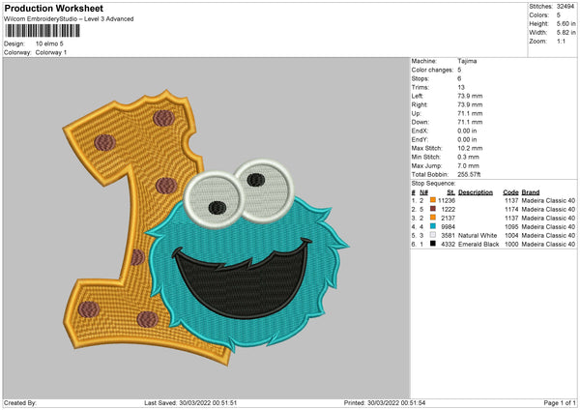Click the brown swatch beside 1222 stitches
The height and width of the screenshot is (410, 580).
click(433, 209)
